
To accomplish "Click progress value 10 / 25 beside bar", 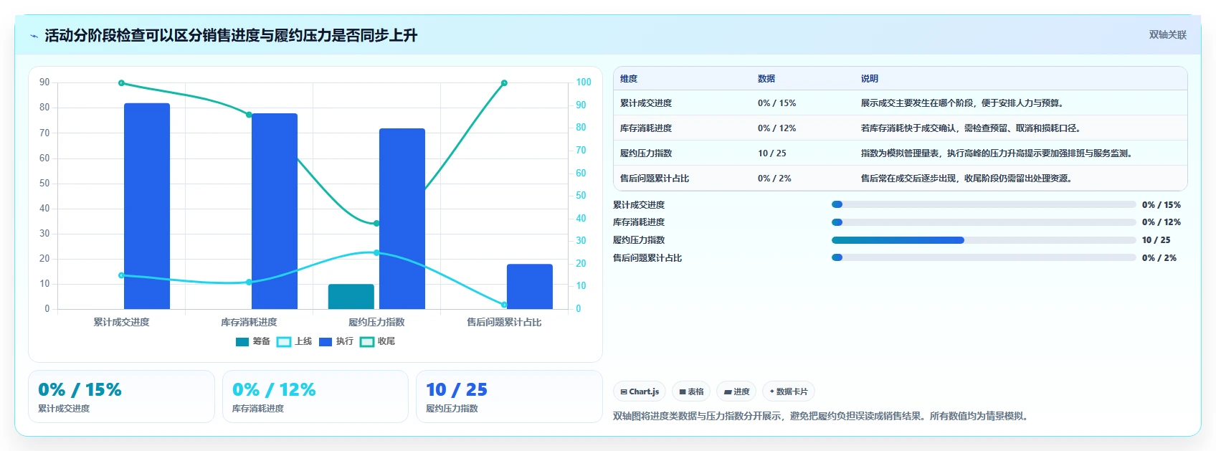I will coord(1156,240).
